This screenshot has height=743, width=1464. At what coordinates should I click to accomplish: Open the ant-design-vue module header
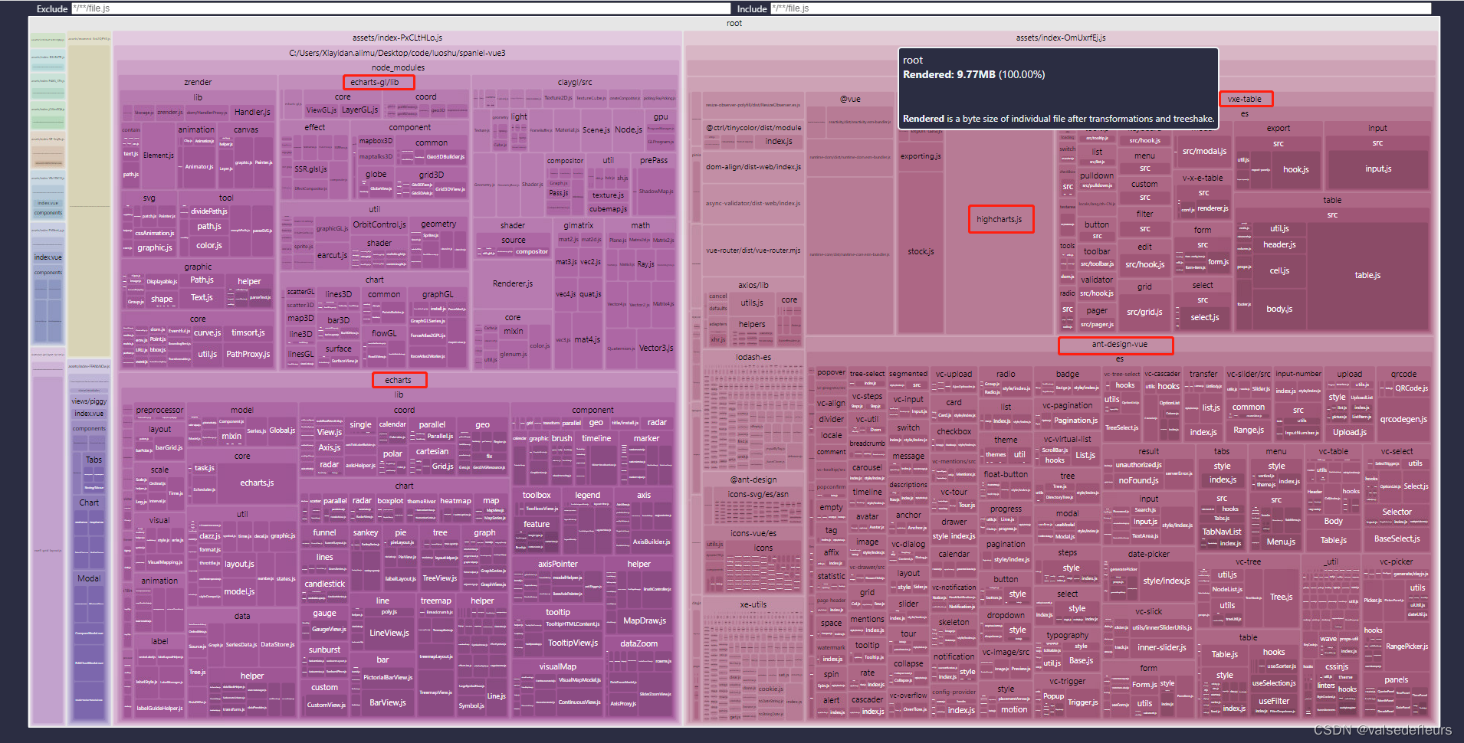pos(1119,345)
